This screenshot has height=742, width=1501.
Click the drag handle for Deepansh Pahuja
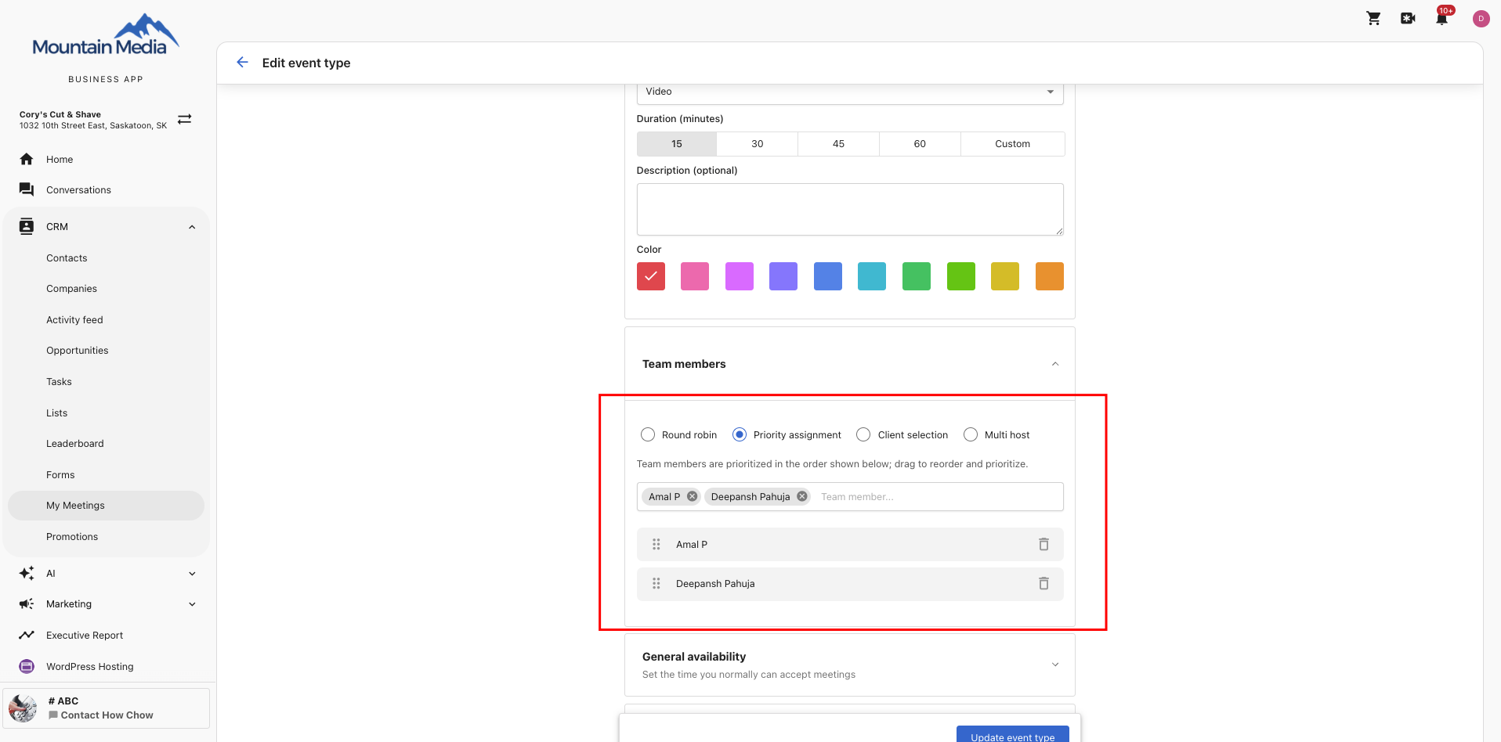tap(656, 583)
